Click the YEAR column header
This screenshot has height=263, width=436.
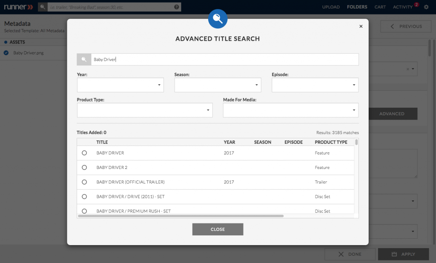[x=229, y=142]
